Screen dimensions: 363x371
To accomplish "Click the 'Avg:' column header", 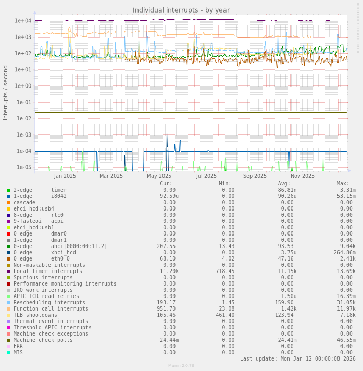I will 284,184.
